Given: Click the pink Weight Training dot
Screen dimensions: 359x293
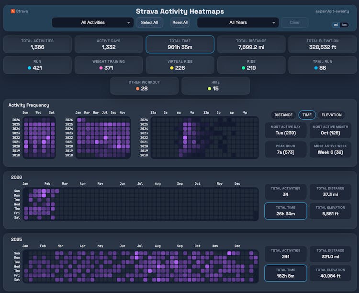Looking at the screenshot, I should pyautogui.click(x=101, y=68).
